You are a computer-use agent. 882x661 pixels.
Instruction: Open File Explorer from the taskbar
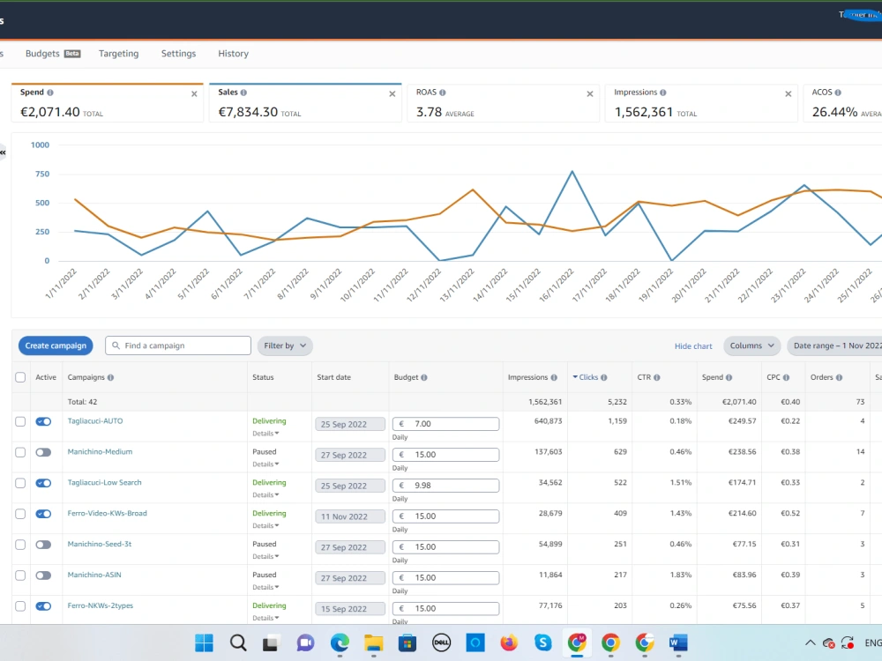373,642
